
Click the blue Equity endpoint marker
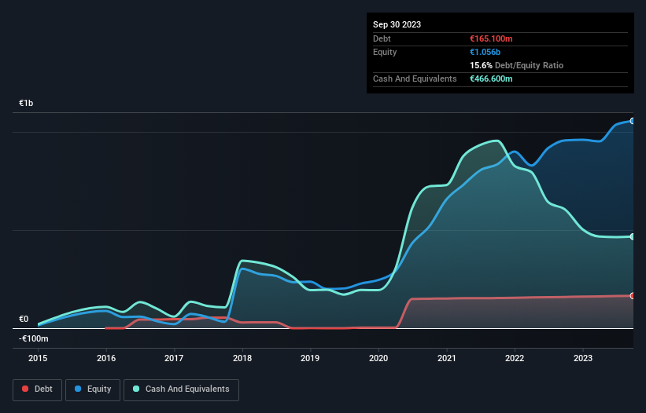(633, 121)
